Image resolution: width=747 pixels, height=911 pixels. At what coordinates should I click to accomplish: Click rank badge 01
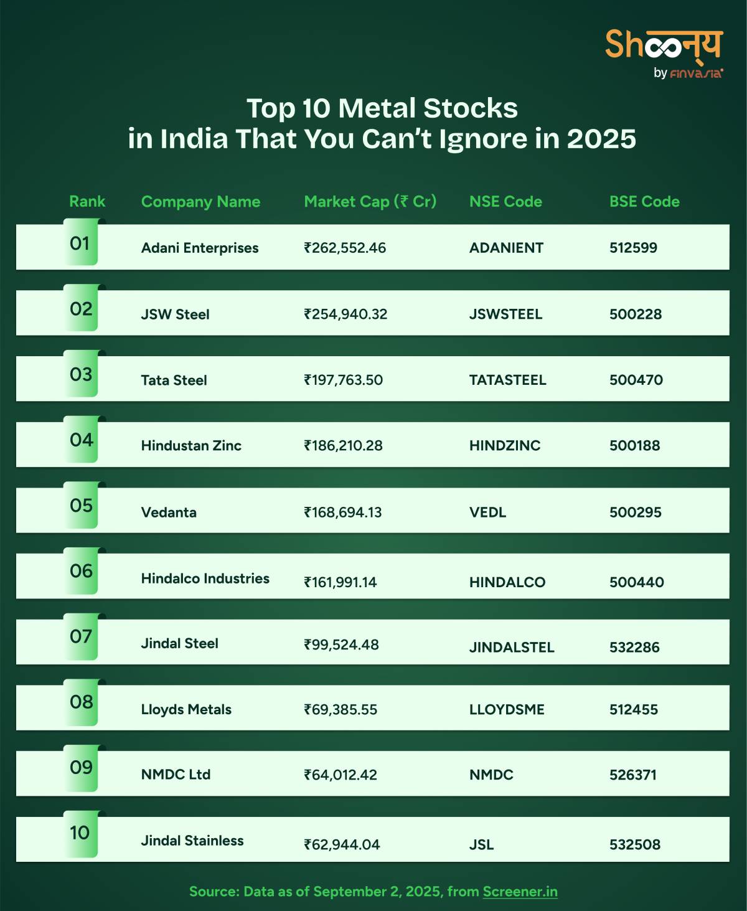pyautogui.click(x=80, y=243)
